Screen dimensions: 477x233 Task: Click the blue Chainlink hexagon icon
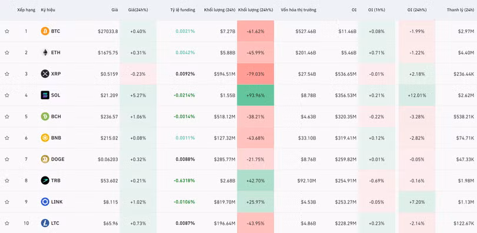[x=45, y=202]
